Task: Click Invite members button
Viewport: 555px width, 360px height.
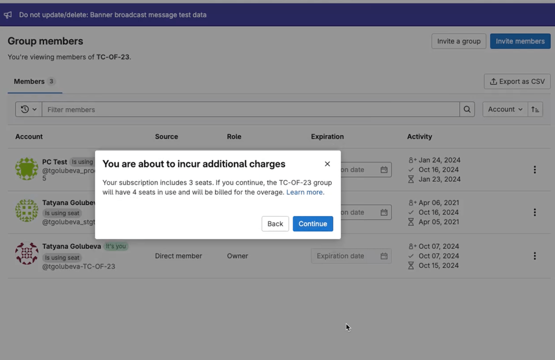Action: tap(520, 41)
